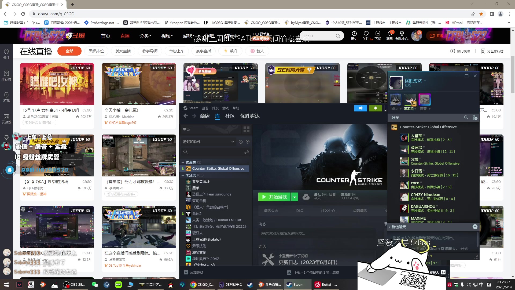Collapse the 收藏夹 category in Steam library

(x=183, y=162)
